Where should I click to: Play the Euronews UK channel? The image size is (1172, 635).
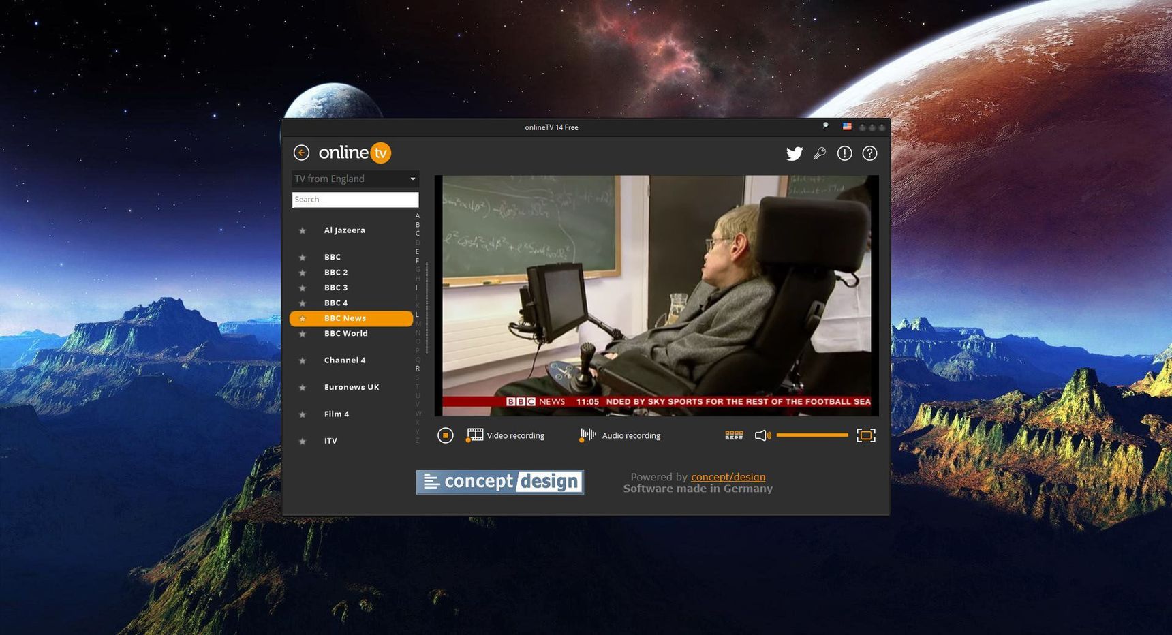[352, 387]
